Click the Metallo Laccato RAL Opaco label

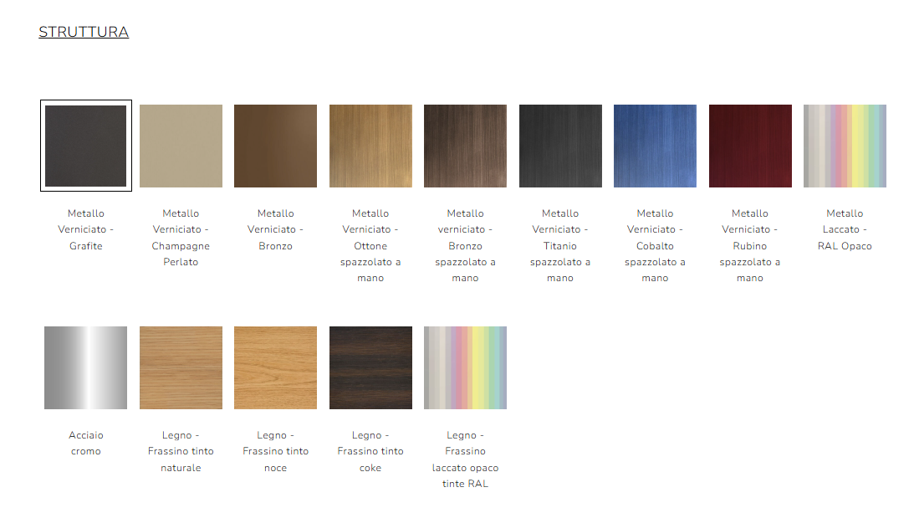pos(845,229)
